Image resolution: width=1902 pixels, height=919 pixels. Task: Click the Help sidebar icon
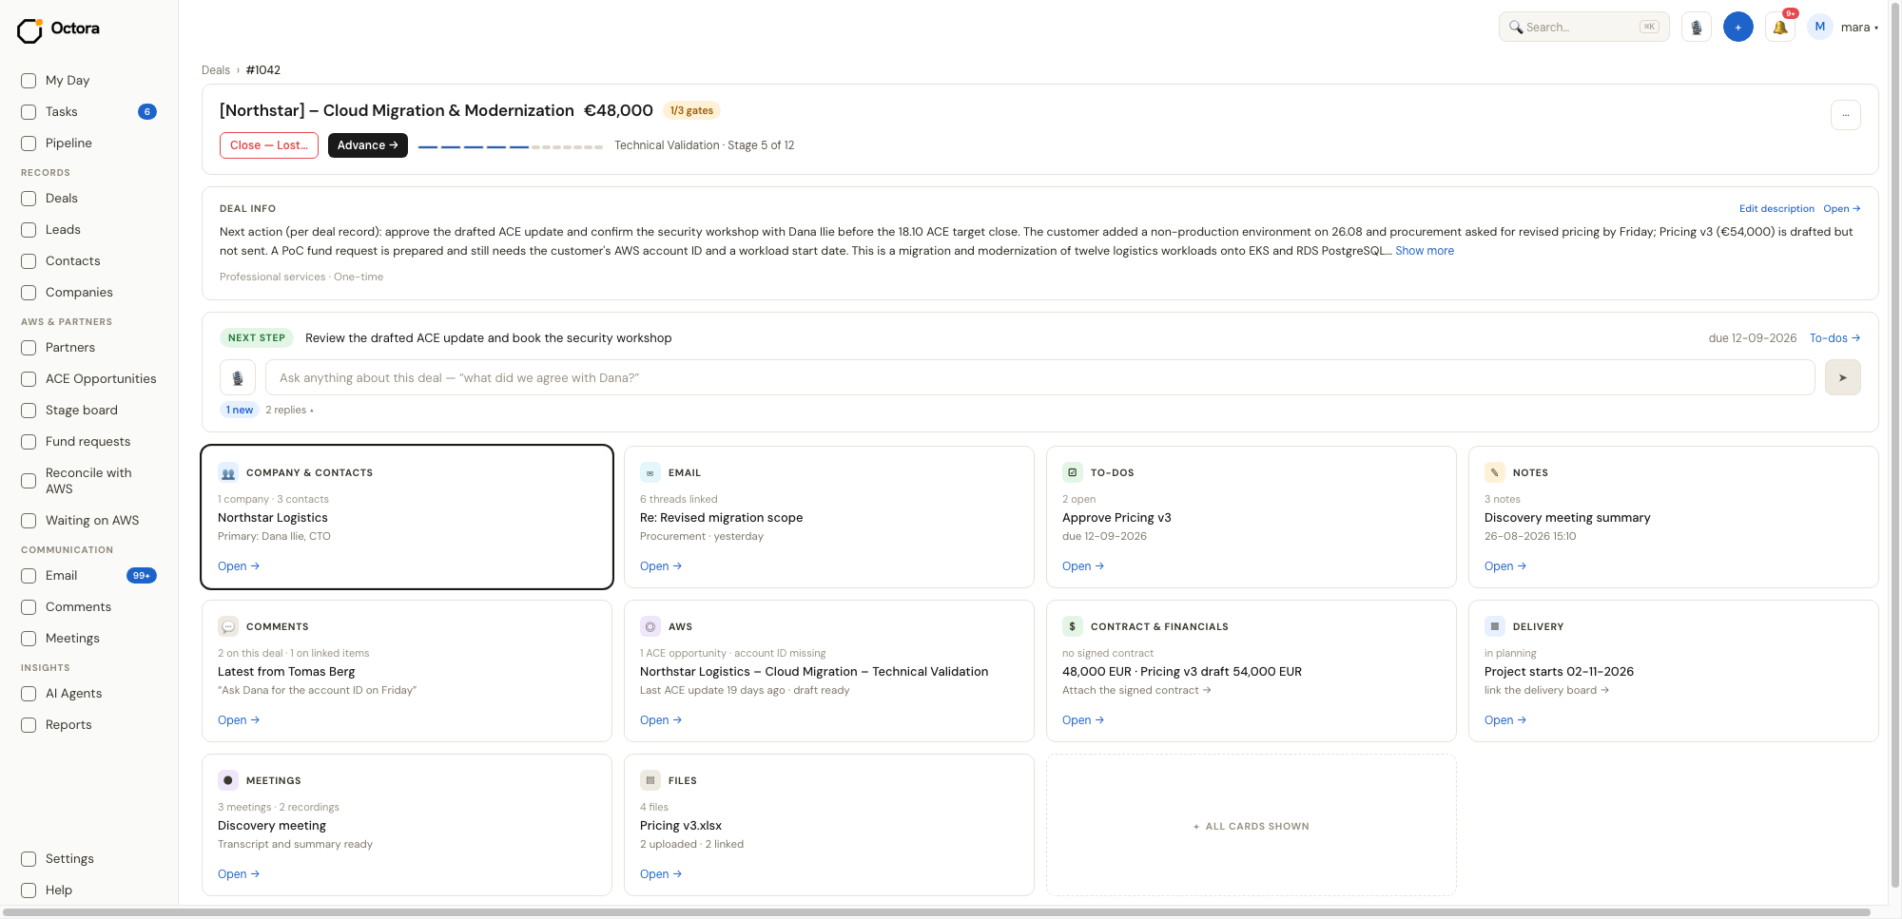(29, 890)
